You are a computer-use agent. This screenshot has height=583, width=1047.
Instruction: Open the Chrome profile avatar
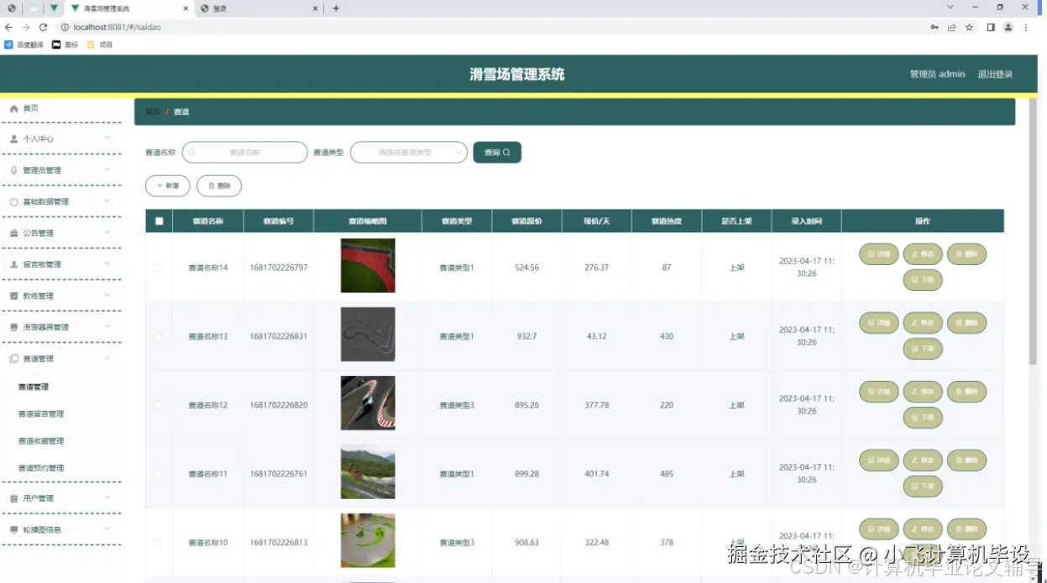[1008, 27]
